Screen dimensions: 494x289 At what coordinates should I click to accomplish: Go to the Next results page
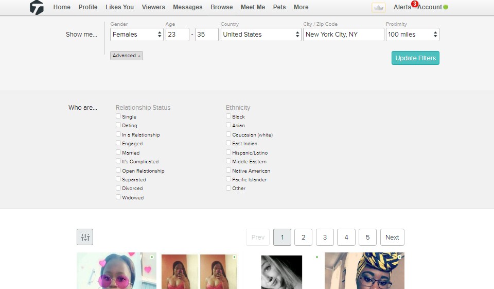(392, 237)
